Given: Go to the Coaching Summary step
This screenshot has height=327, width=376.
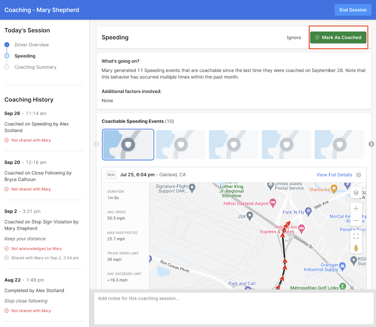Looking at the screenshot, I should coord(35,67).
